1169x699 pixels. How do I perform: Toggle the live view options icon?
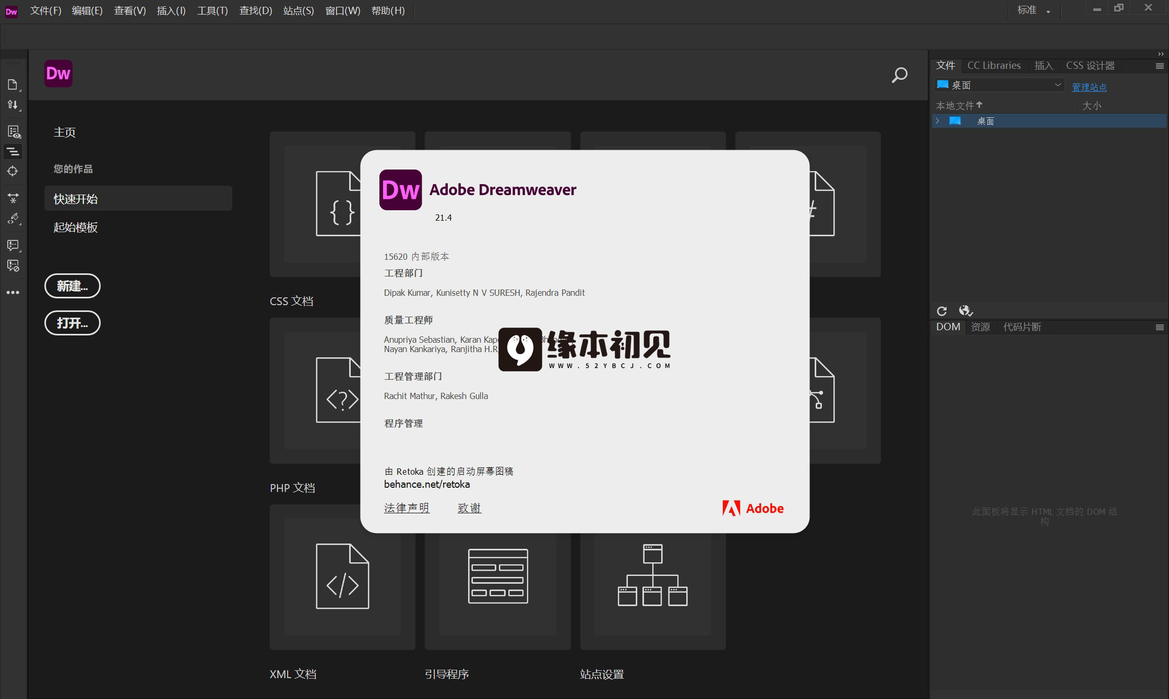(x=14, y=131)
